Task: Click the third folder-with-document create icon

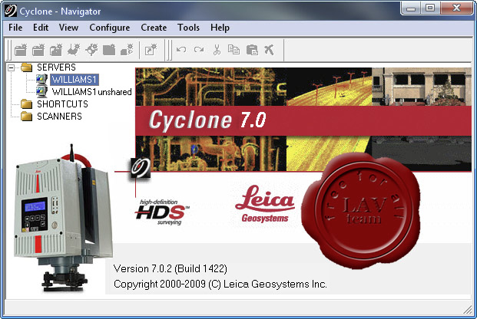Action: tap(56, 50)
